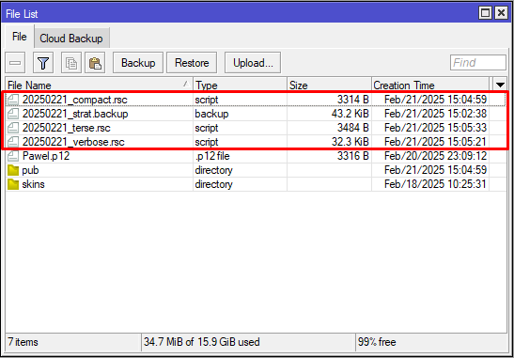
Task: Click the pub folder icon
Action: point(13,170)
